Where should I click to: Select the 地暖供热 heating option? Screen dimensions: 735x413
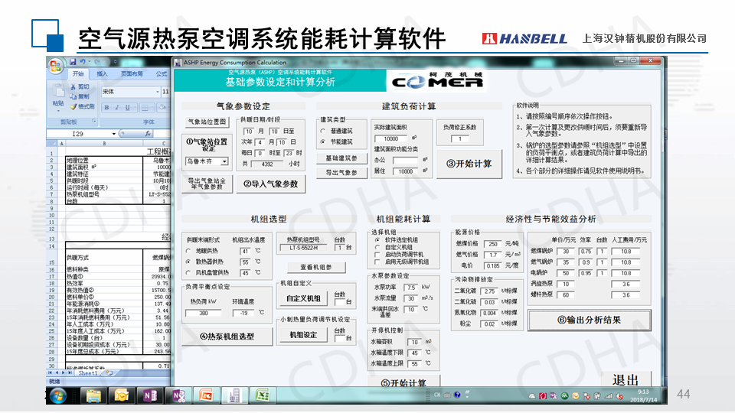[188, 250]
